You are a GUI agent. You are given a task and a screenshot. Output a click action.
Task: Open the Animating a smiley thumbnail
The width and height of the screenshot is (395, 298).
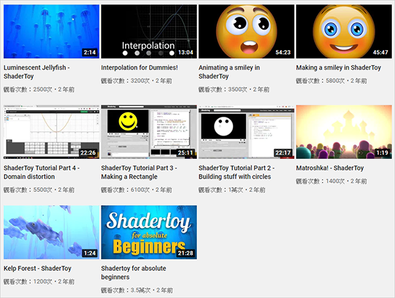click(x=246, y=31)
